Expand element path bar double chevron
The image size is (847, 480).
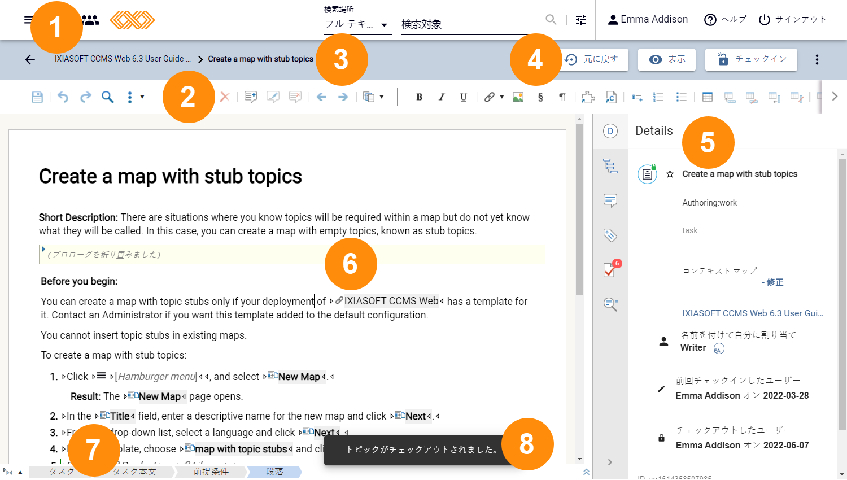(586, 472)
